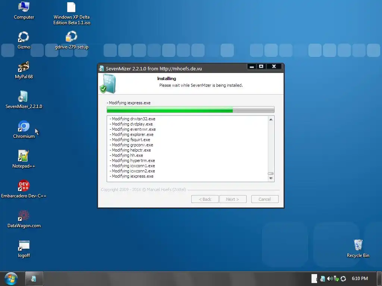
Task: Select the 'Modifying fsquirt.exe' log line
Action: pos(130,140)
